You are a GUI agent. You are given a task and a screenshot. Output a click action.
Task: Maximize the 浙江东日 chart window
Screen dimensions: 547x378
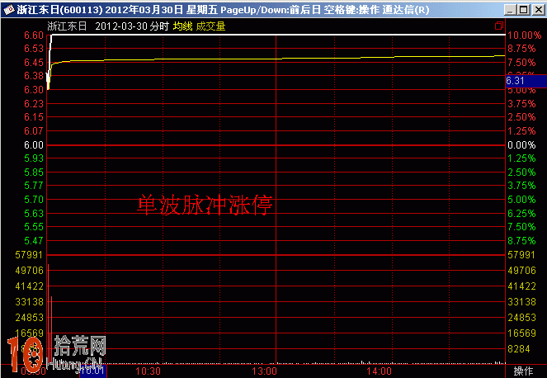524,10
